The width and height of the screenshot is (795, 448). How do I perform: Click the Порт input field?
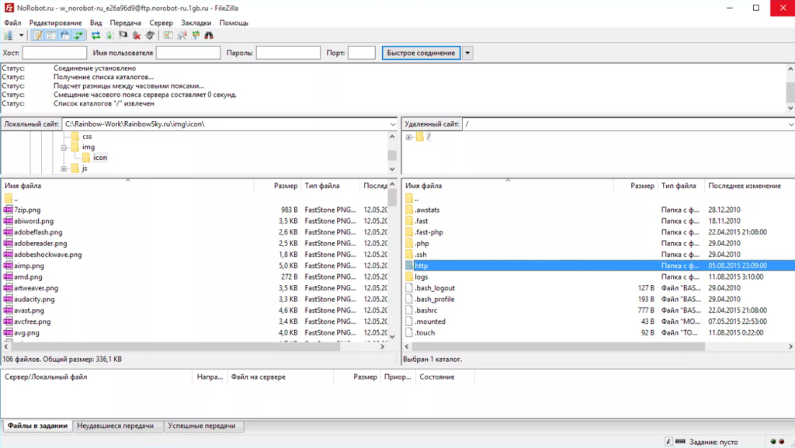[362, 53]
